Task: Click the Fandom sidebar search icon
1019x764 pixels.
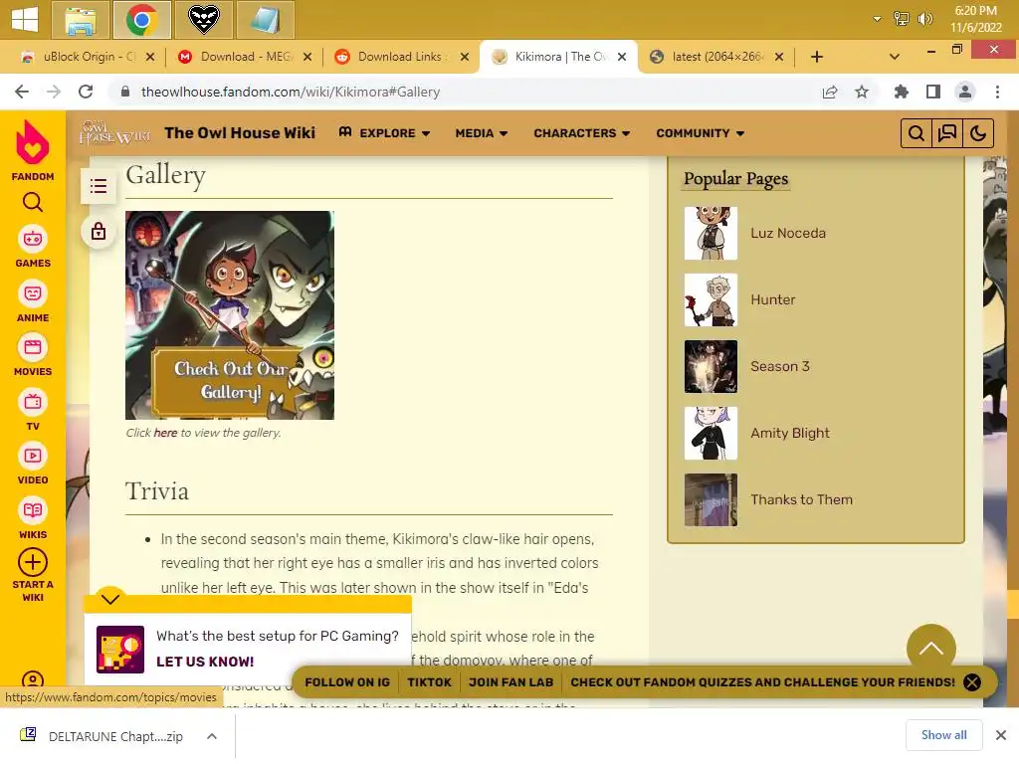Action: (33, 203)
